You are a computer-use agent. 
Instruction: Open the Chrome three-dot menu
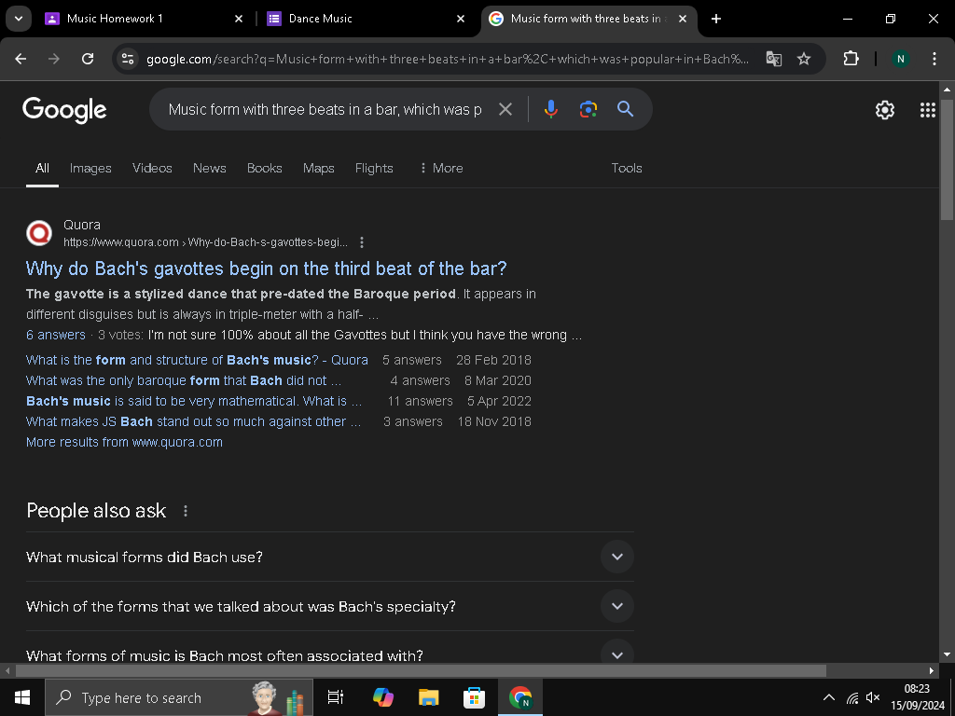click(x=934, y=59)
